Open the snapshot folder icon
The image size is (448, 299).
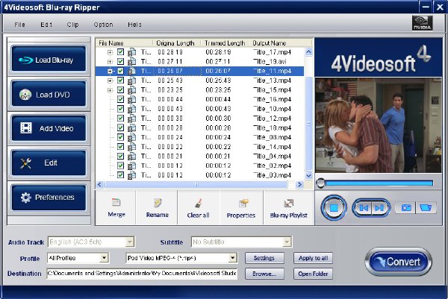(x=426, y=208)
